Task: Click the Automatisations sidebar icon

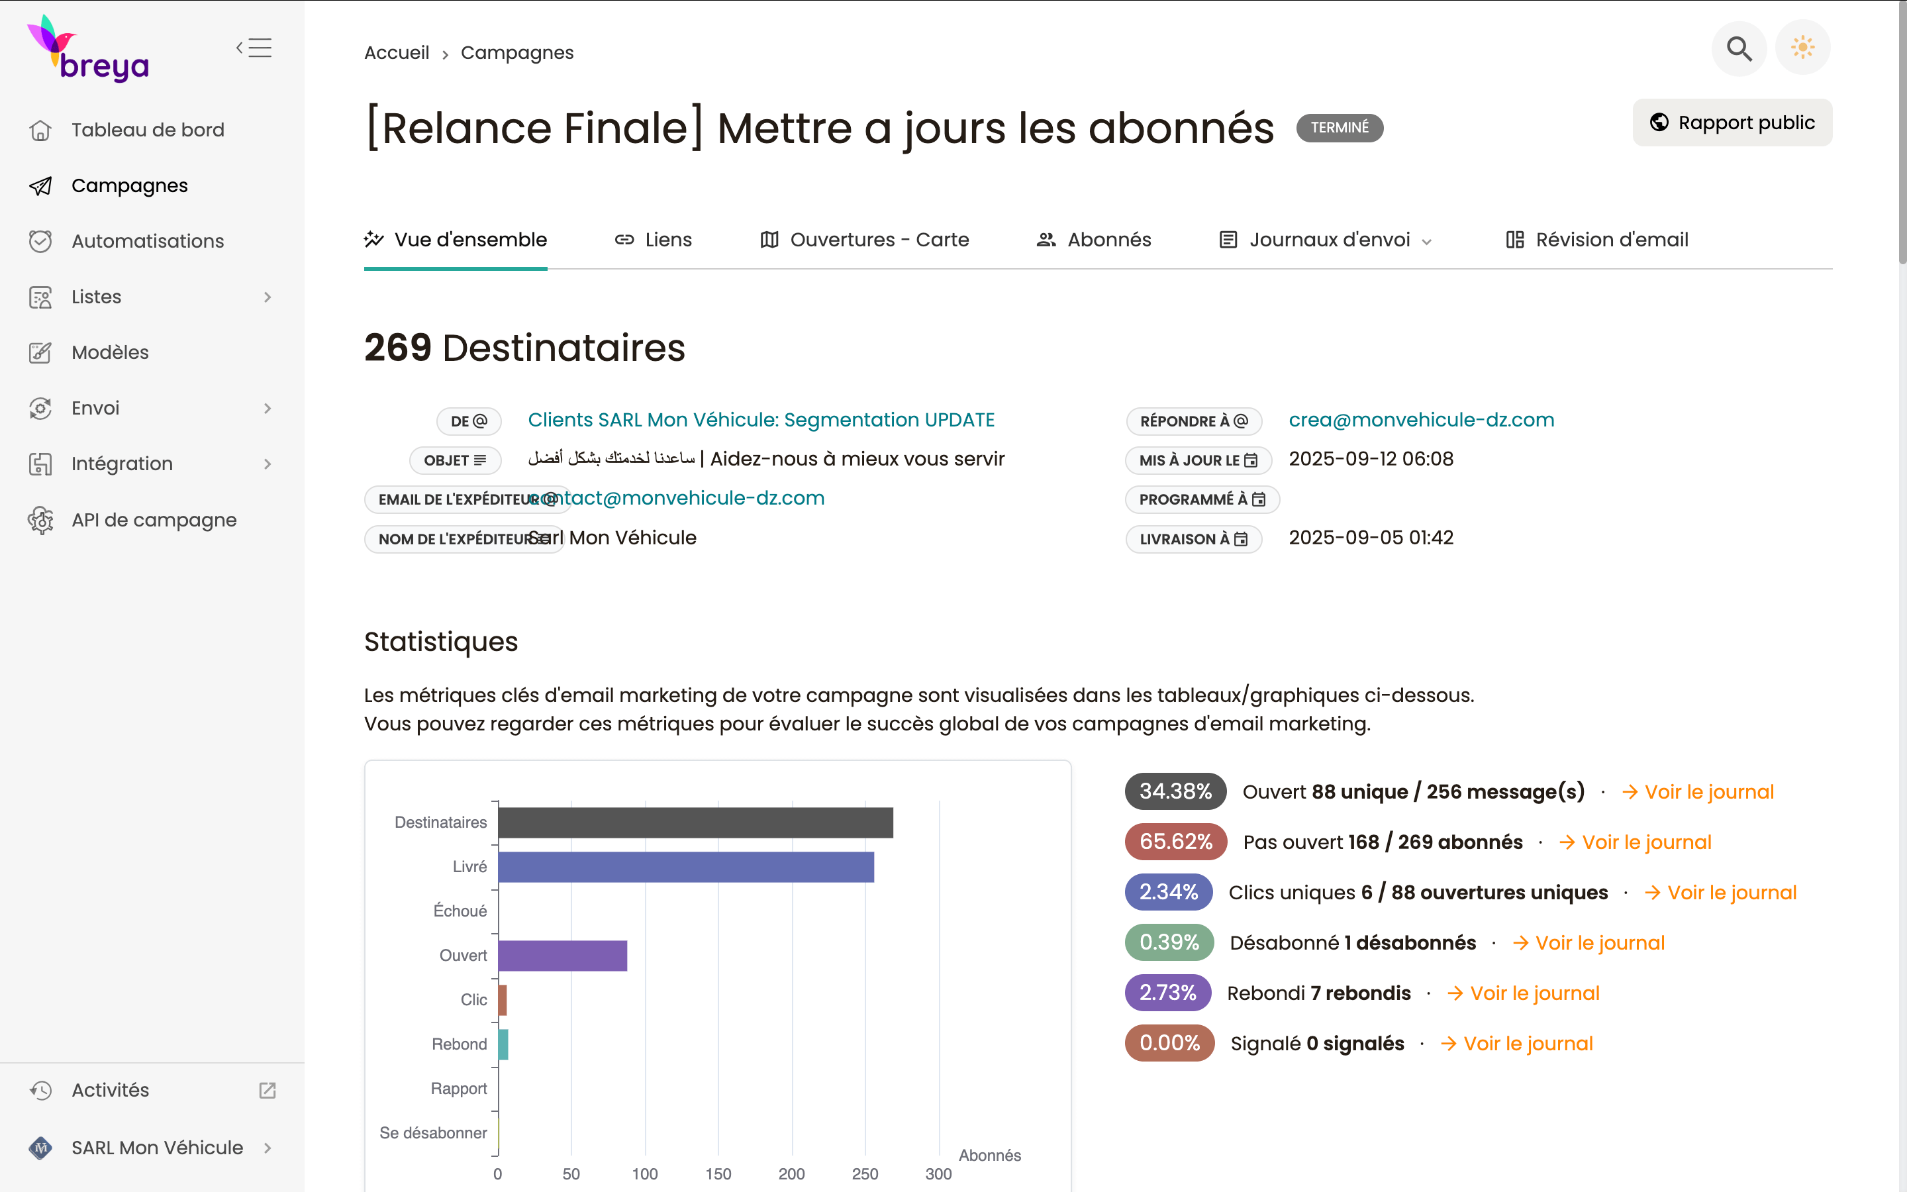Action: coord(40,241)
